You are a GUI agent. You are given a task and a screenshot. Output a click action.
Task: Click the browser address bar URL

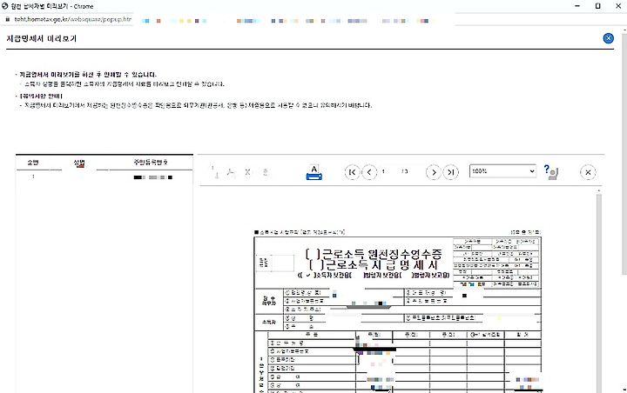[73, 19]
